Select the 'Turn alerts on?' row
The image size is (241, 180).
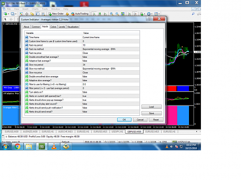click(x=82, y=92)
